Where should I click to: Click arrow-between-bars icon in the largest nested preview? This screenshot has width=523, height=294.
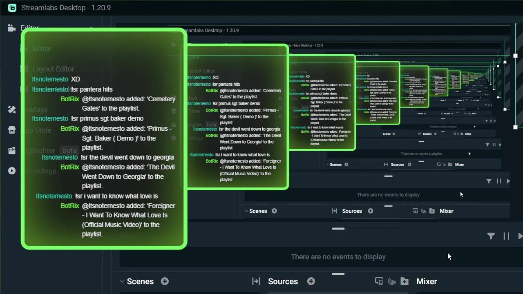click(x=334, y=211)
